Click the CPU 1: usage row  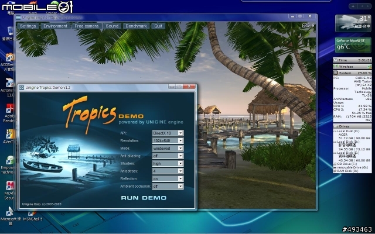pos(352,106)
